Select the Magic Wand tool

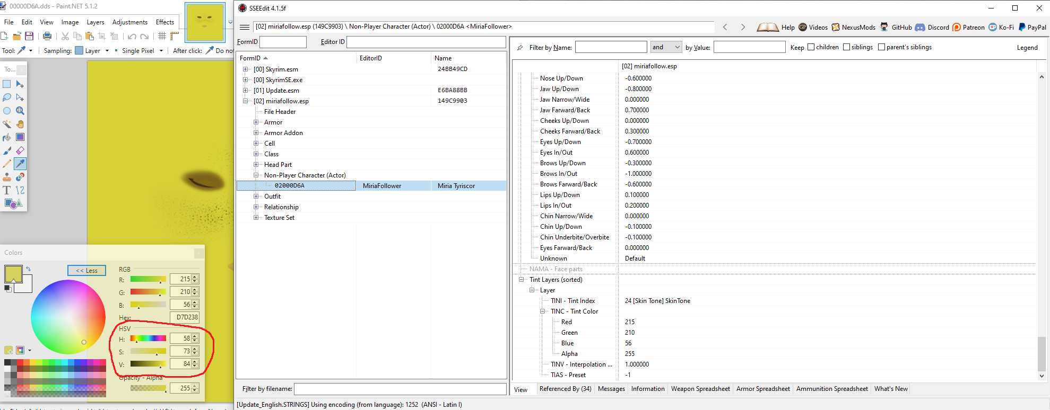coord(7,124)
